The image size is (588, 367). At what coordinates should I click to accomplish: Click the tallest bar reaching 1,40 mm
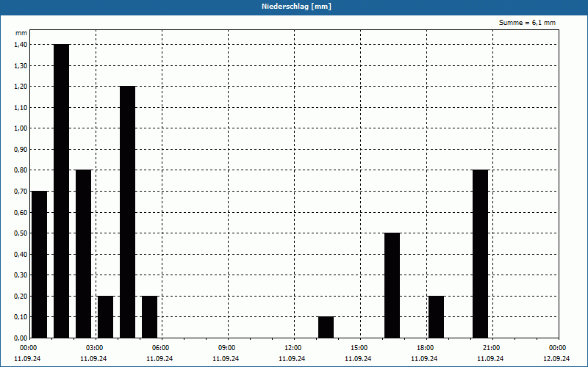pos(62,191)
